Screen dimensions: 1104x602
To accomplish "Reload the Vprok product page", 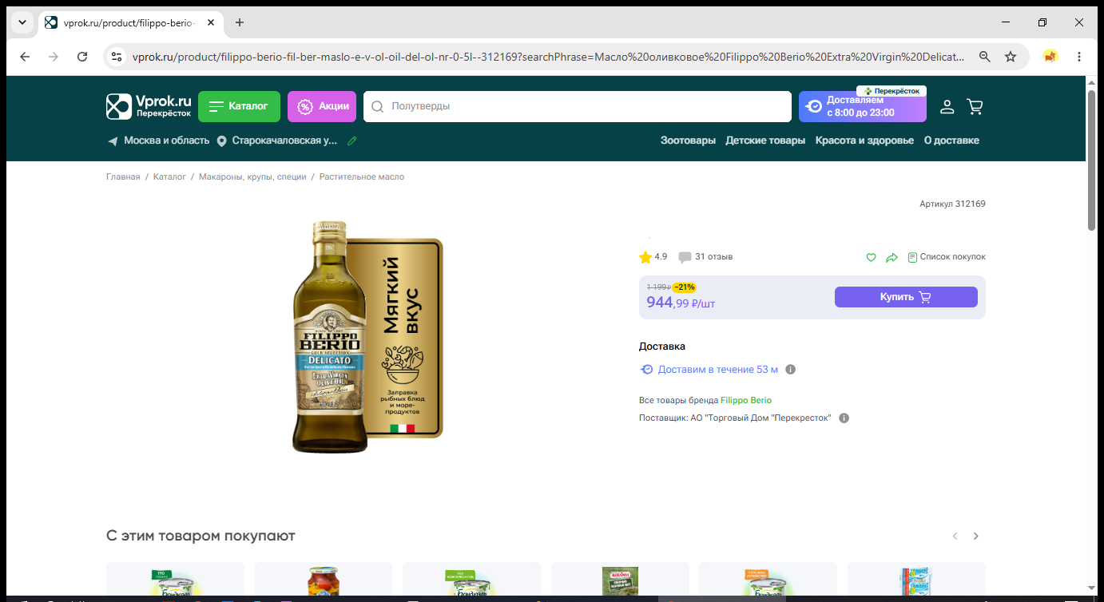I will coord(82,57).
